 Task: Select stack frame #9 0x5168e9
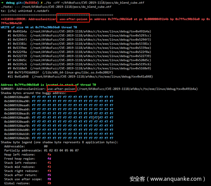pyautogui.click(x=80, y=68)
